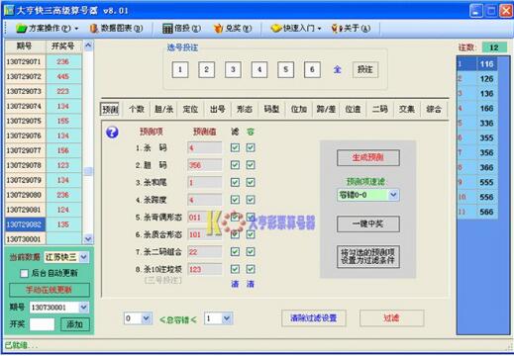Viewport: 514px width, 356px height.
Task: Switch to the 定位 tab
Action: pyautogui.click(x=190, y=109)
